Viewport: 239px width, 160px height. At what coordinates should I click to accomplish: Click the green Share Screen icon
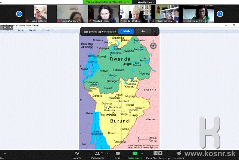click(x=135, y=154)
